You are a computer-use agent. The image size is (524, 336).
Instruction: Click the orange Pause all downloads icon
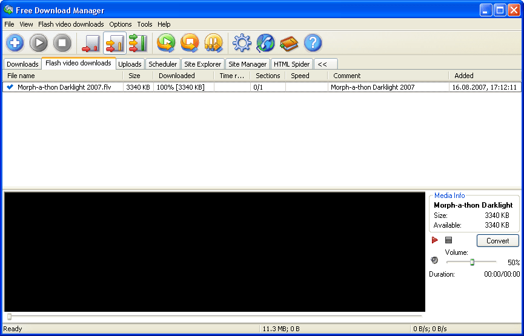point(214,43)
